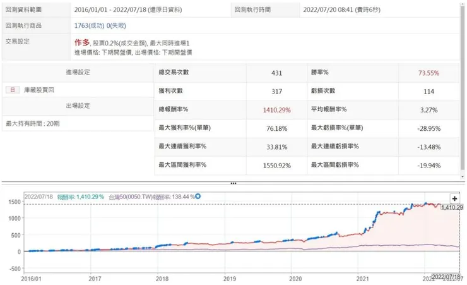
Task: Select the 庫藏股買回 entry condition
Action: pyautogui.click(x=39, y=90)
